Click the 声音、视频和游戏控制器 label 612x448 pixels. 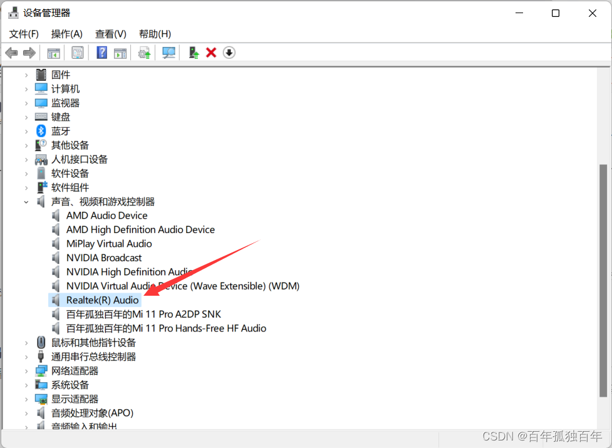coord(103,201)
